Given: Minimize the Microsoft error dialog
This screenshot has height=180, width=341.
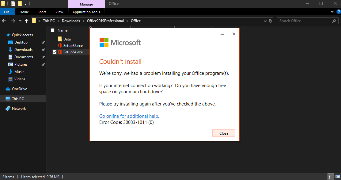Looking at the screenshot, I should pos(222,34).
